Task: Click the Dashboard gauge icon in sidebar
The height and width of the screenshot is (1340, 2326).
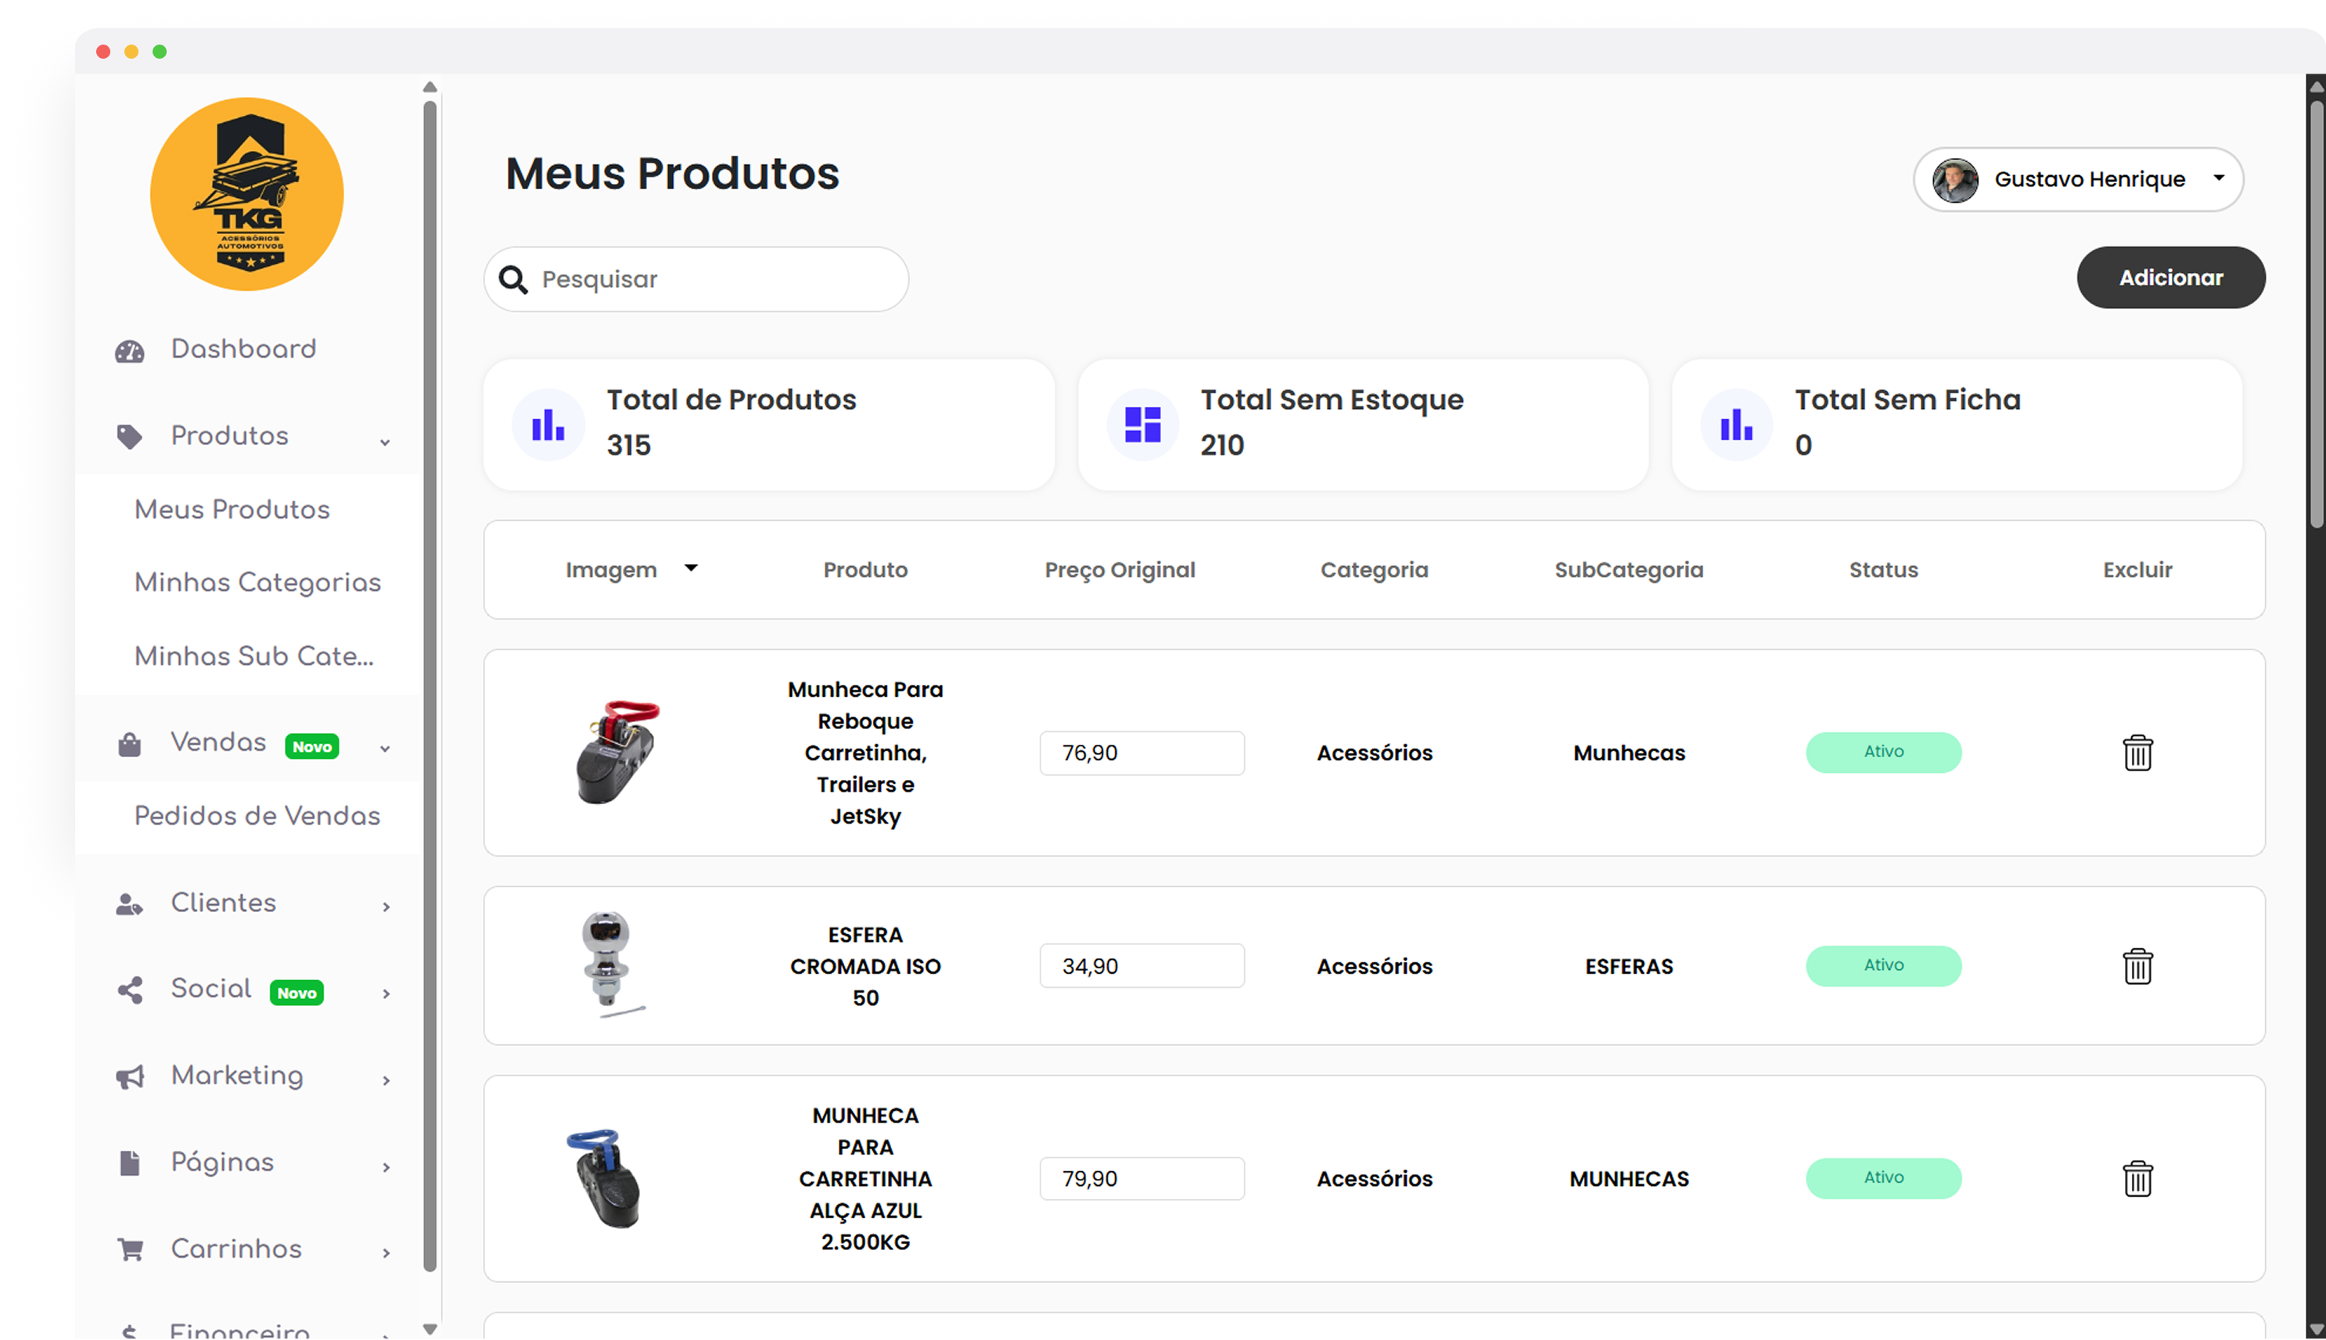Action: (130, 351)
